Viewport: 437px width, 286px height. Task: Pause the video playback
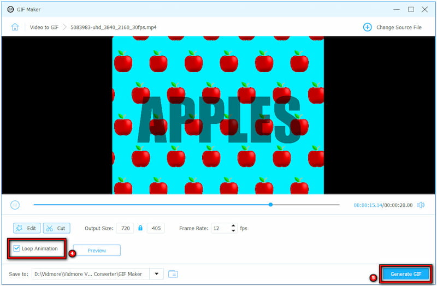click(x=15, y=205)
